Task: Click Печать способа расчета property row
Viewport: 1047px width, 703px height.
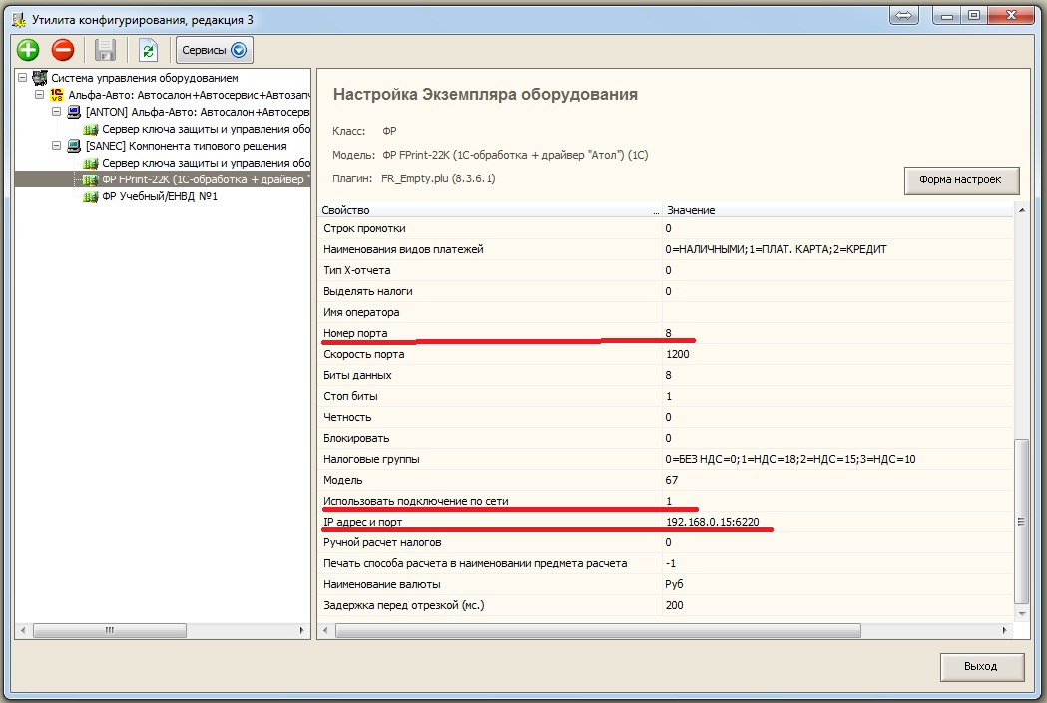Action: click(666, 563)
